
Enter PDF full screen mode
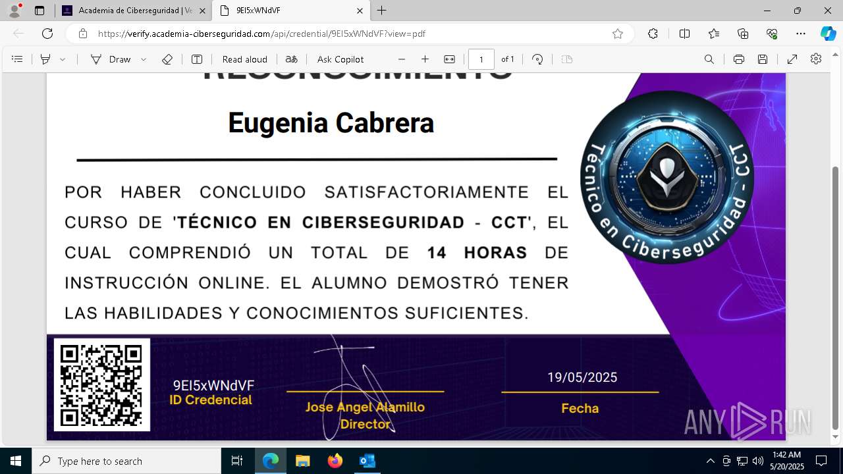[793, 59]
